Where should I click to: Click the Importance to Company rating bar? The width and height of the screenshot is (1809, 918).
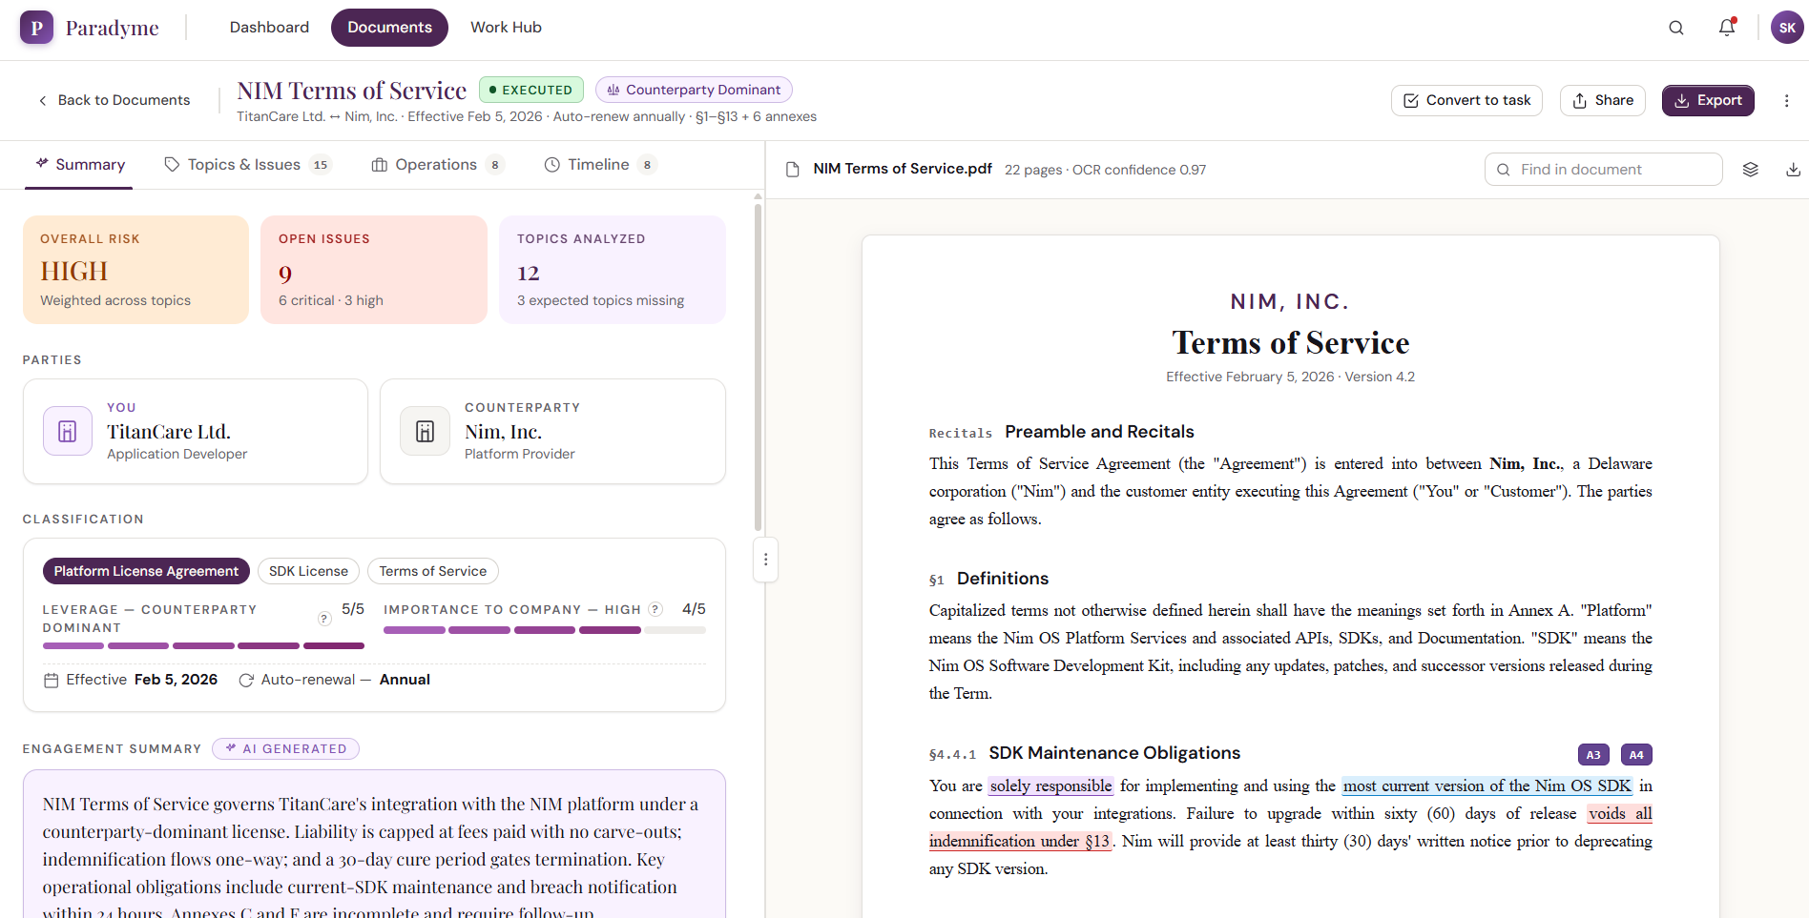pyautogui.click(x=545, y=630)
